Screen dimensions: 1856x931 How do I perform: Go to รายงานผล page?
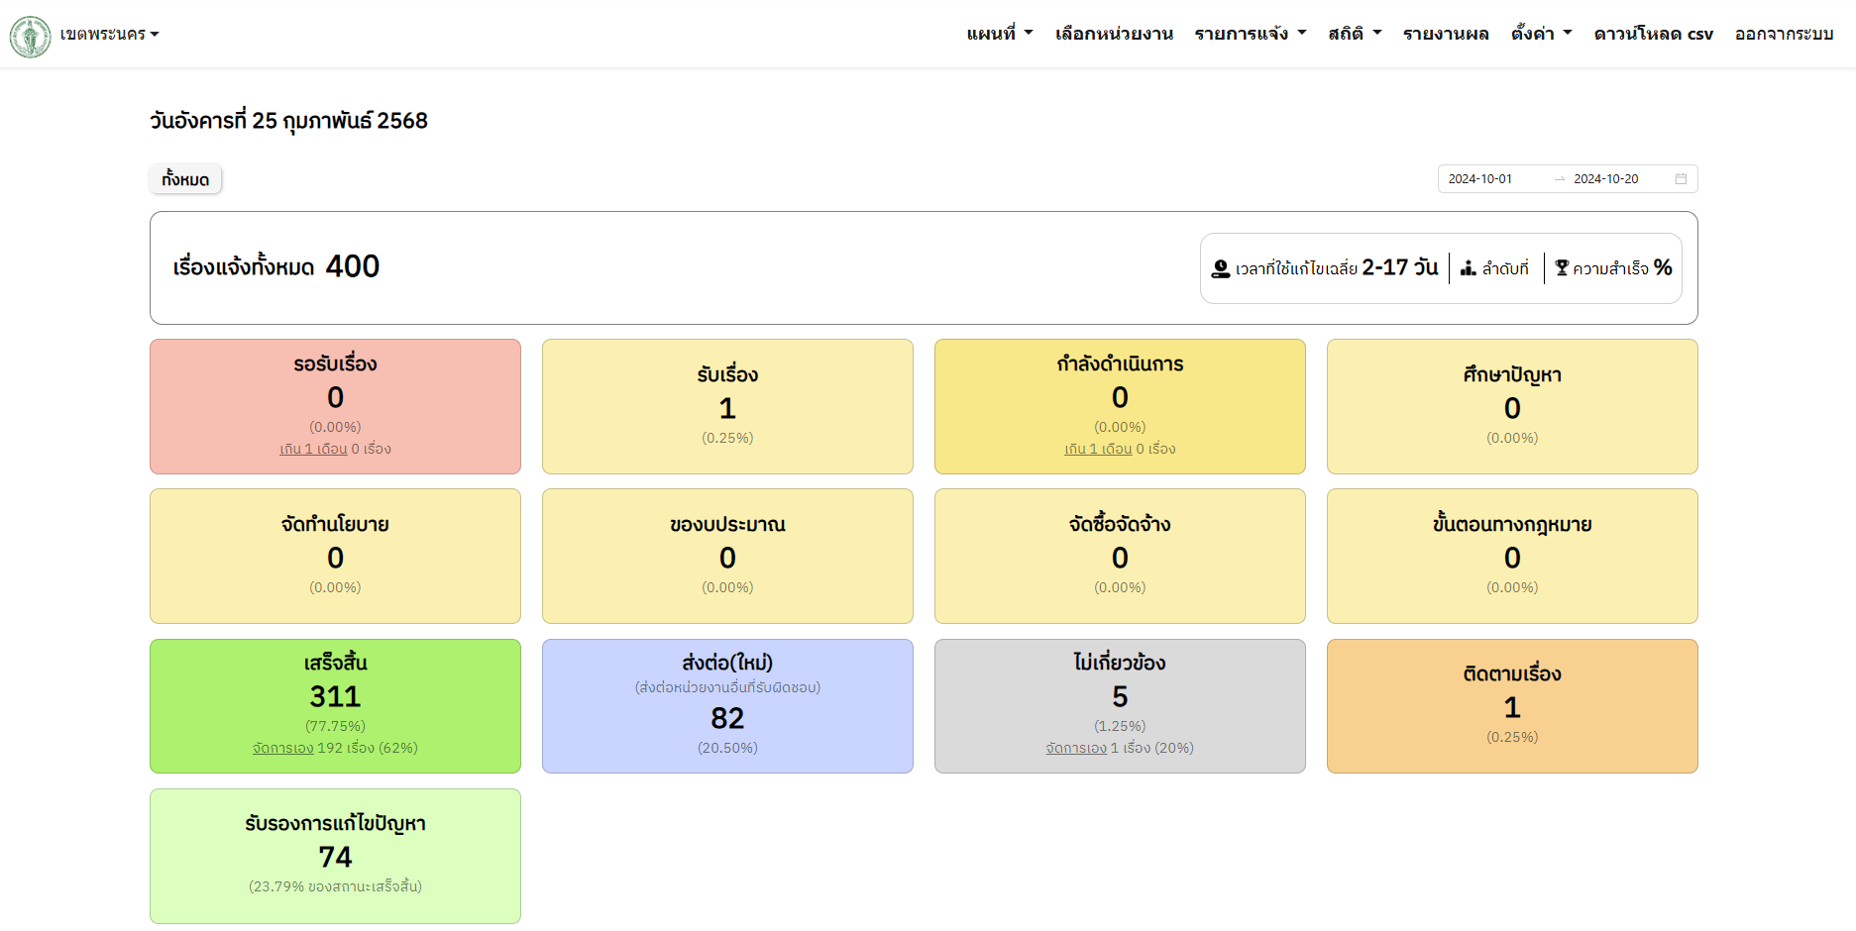click(x=1446, y=34)
